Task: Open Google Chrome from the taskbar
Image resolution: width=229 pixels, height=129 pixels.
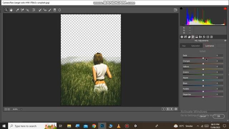Action: tap(94, 126)
